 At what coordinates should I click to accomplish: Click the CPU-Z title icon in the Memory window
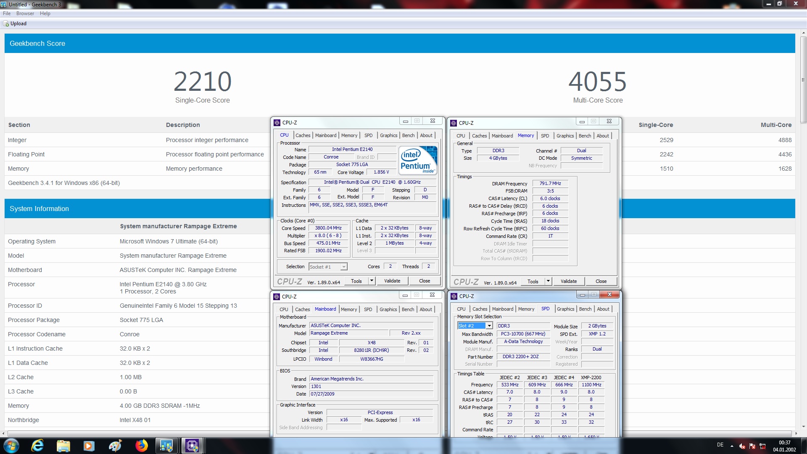pyautogui.click(x=454, y=123)
